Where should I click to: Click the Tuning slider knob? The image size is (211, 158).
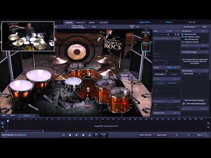click(167, 71)
